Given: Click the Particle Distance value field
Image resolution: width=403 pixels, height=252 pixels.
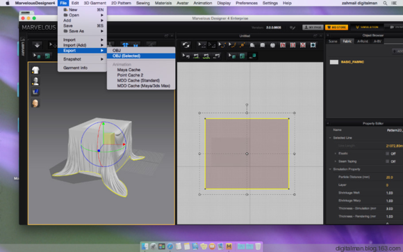Looking at the screenshot, I should point(393,177).
